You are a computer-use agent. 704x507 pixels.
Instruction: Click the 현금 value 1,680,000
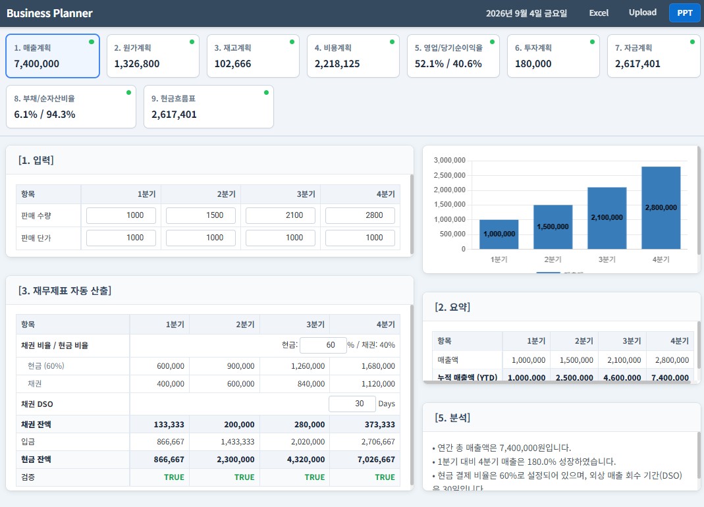click(x=378, y=366)
